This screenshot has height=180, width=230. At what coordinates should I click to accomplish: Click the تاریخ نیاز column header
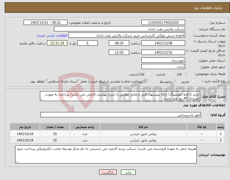[25, 127]
